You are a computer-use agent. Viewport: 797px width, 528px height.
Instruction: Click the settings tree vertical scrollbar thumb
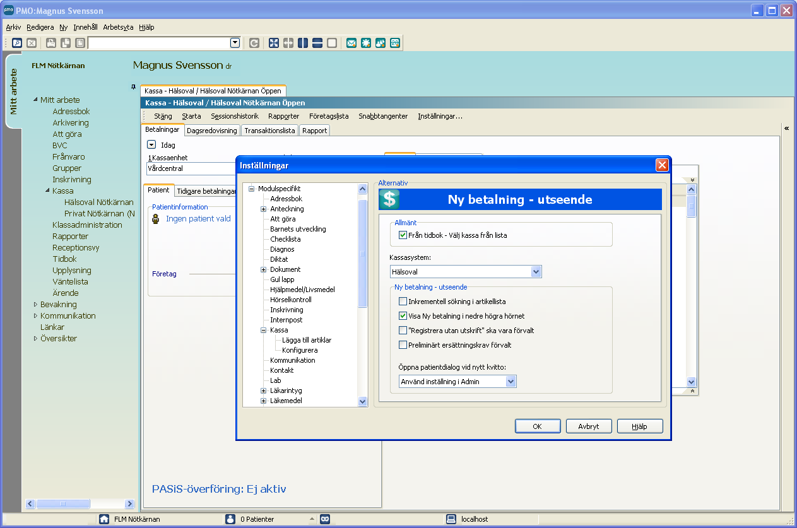[362, 254]
